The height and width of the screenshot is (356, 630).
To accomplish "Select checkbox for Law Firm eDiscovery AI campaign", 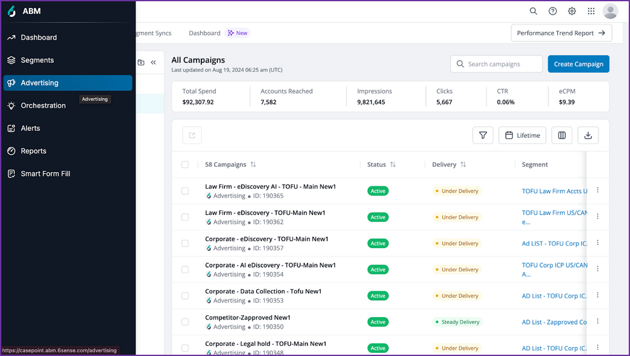I will tap(185, 191).
